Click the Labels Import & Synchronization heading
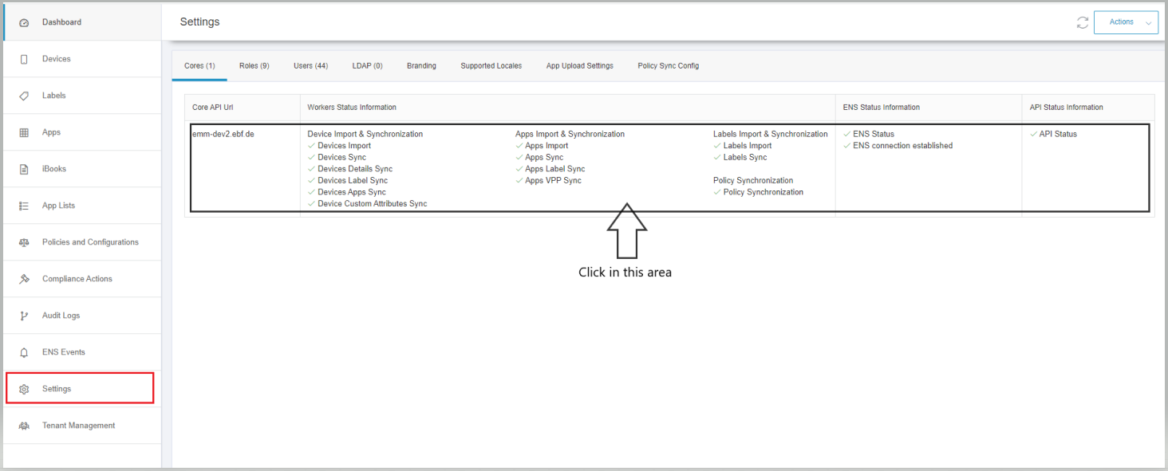The width and height of the screenshot is (1168, 471). tap(771, 134)
